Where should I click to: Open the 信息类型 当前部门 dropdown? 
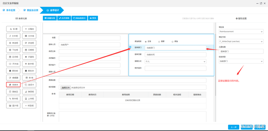click(241, 61)
